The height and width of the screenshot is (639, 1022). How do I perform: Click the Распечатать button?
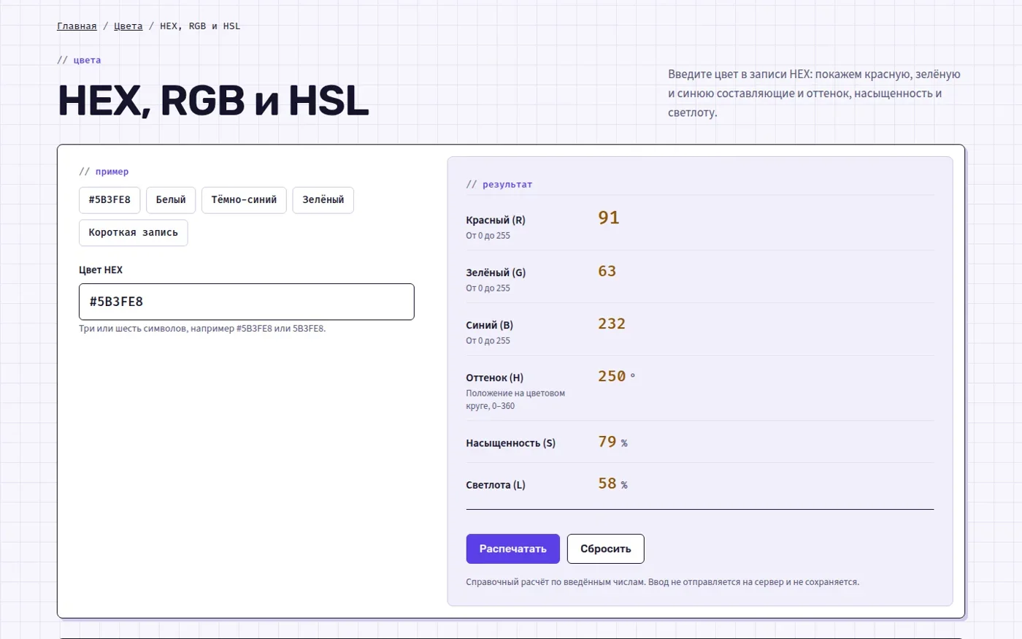pyautogui.click(x=513, y=549)
